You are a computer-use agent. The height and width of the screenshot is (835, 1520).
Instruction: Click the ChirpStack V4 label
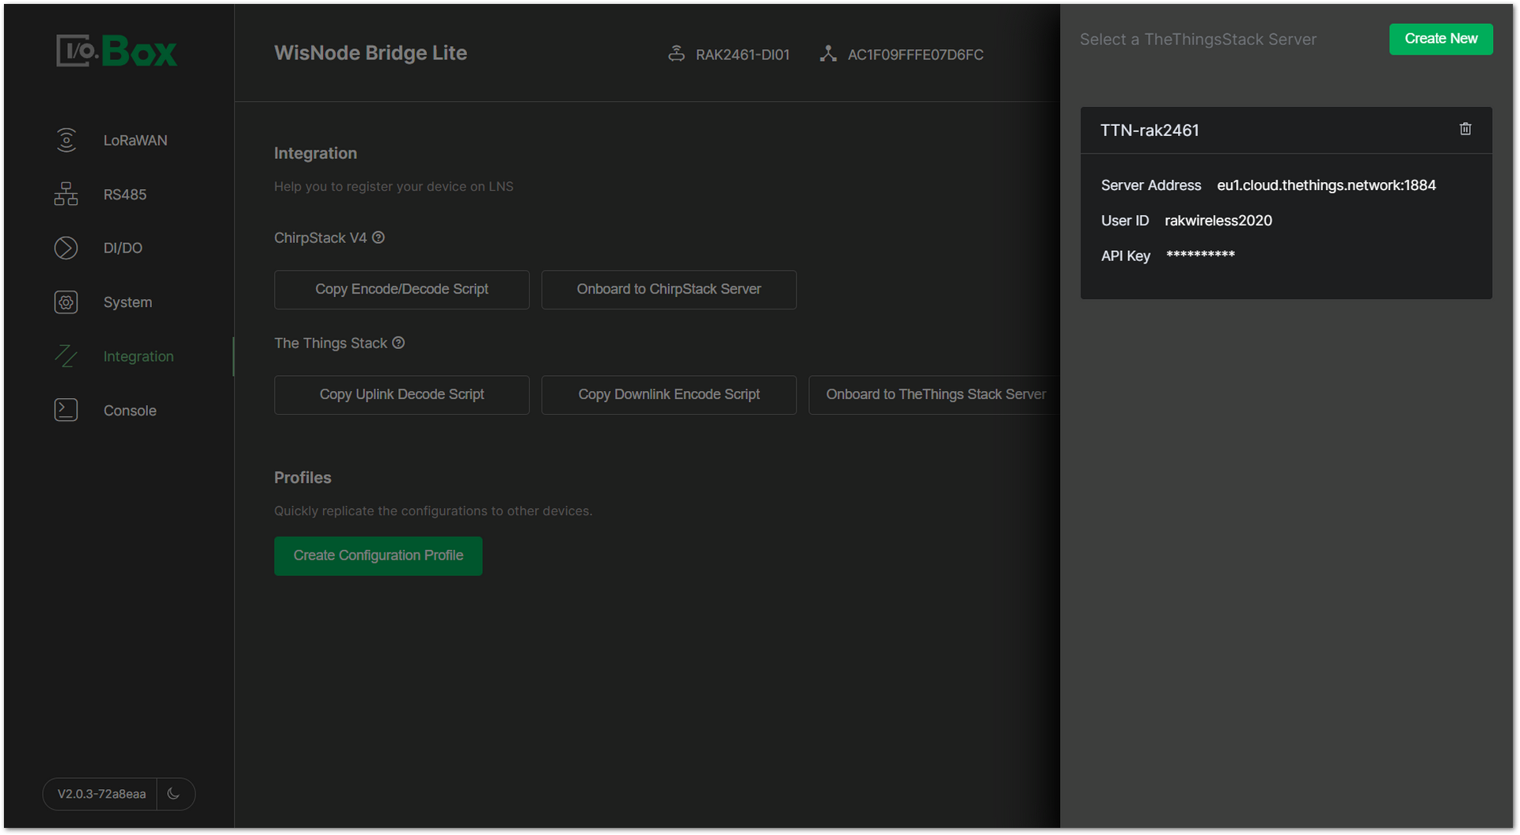pyautogui.click(x=320, y=238)
